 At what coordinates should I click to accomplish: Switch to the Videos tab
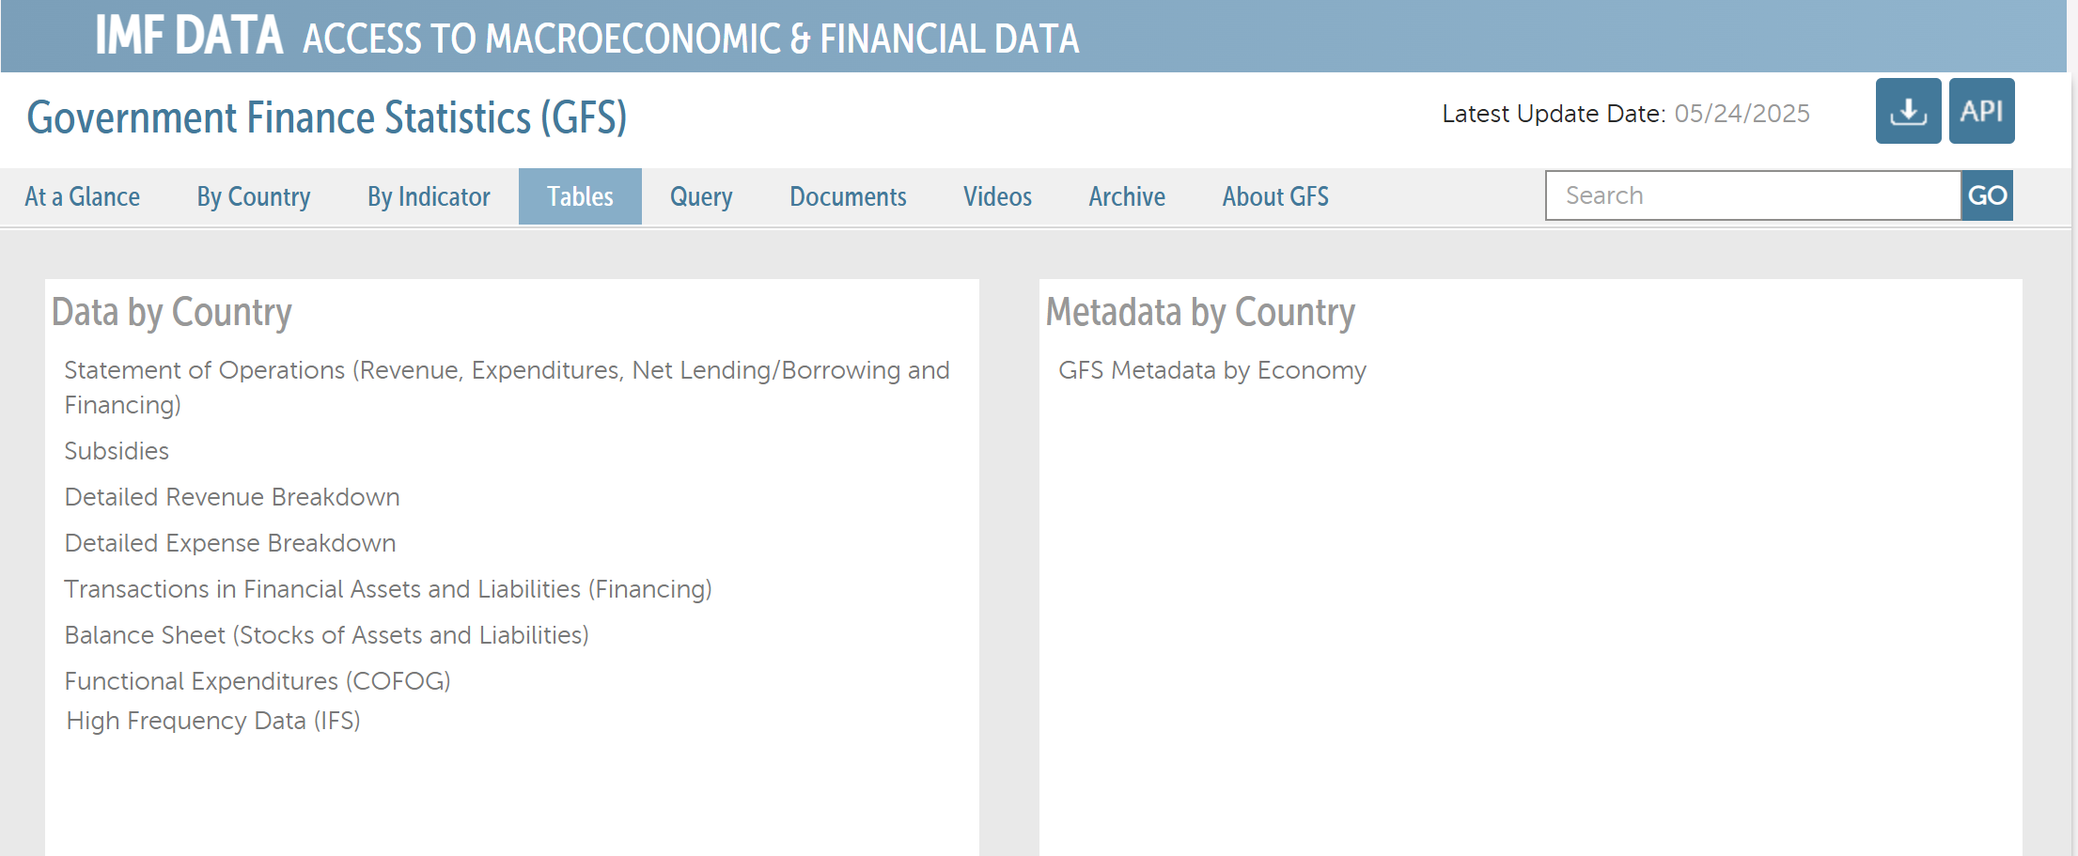[x=997, y=196]
